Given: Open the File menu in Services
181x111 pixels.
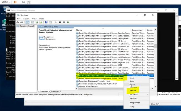Looking at the screenshot, I should [x=19, y=19].
